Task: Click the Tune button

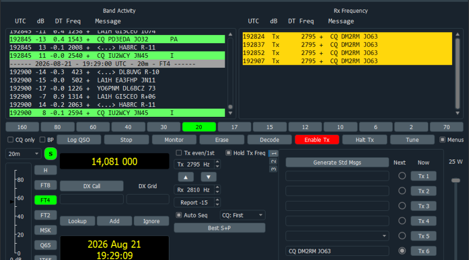Action: click(412, 140)
